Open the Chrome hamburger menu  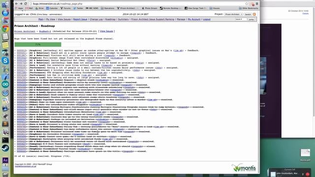pyautogui.click(x=257, y=4)
